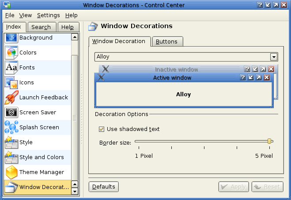
Task: Open the View menu
Action: click(26, 15)
